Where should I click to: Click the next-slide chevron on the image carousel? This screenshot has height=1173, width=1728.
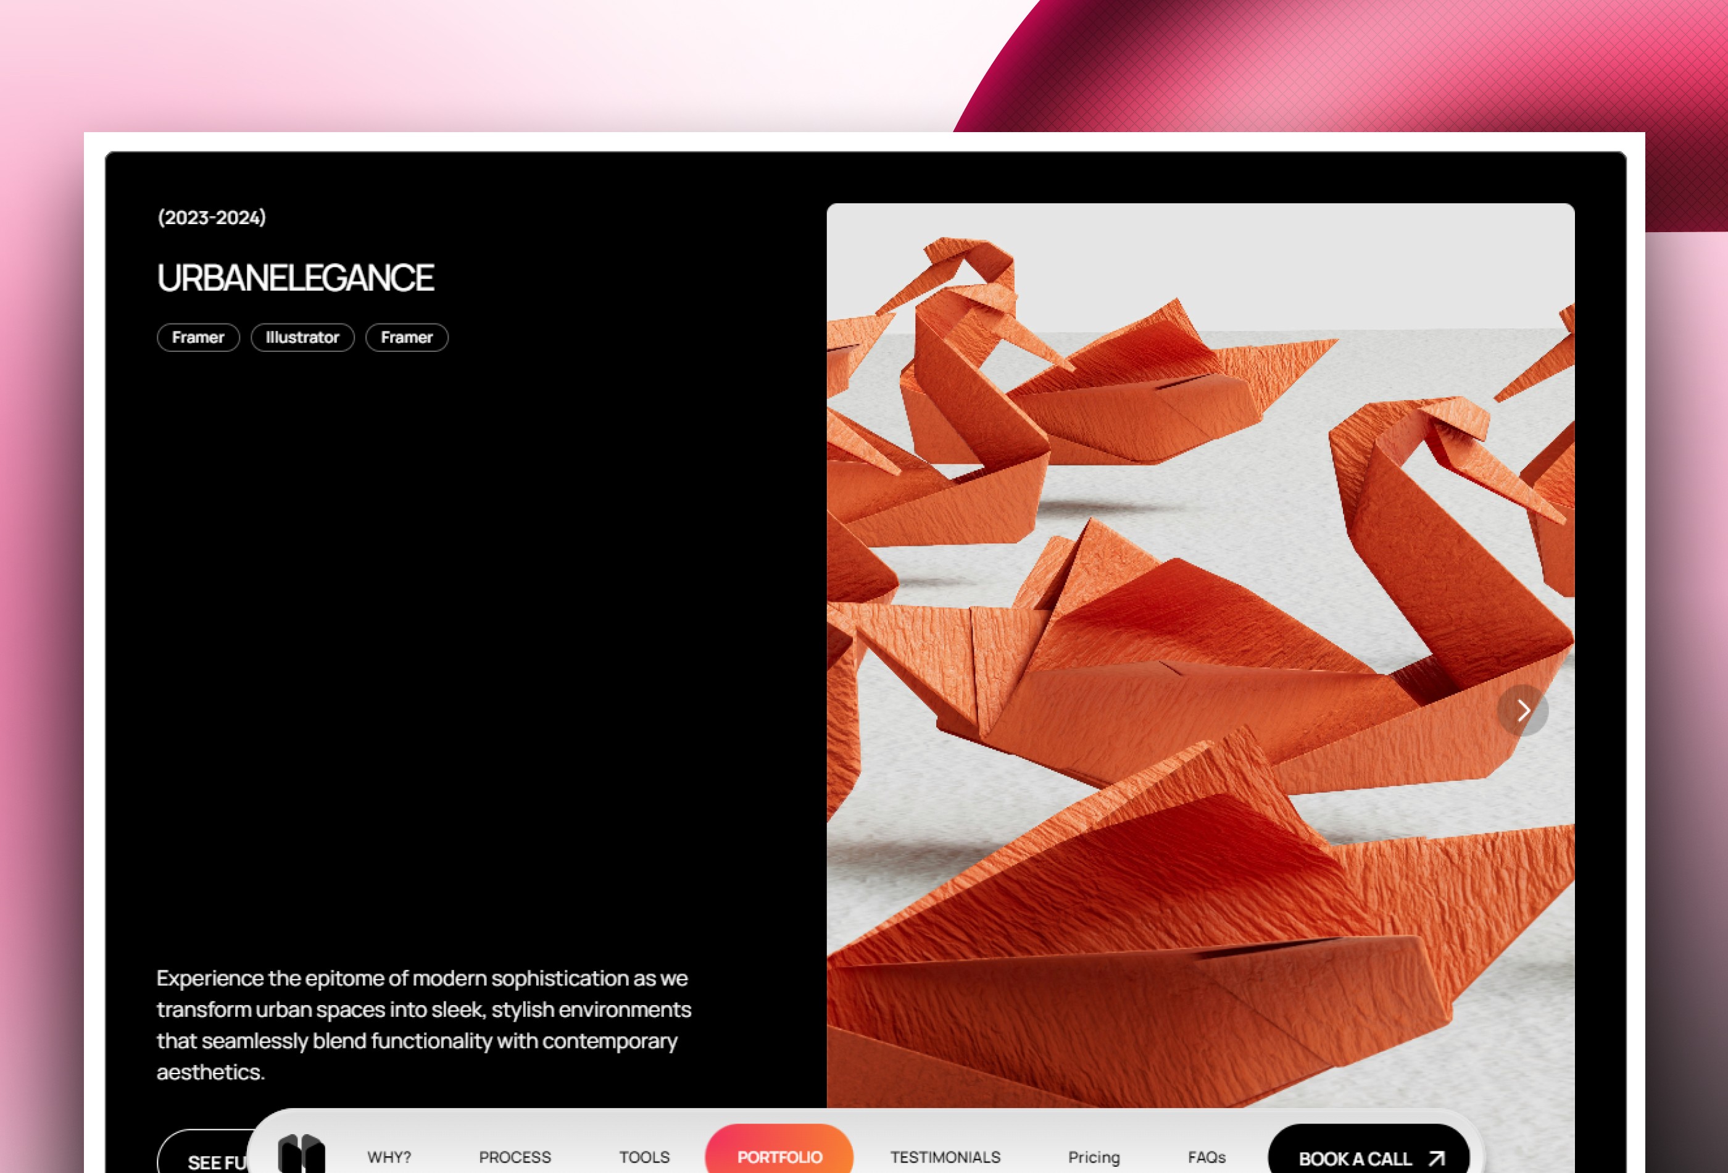point(1524,711)
